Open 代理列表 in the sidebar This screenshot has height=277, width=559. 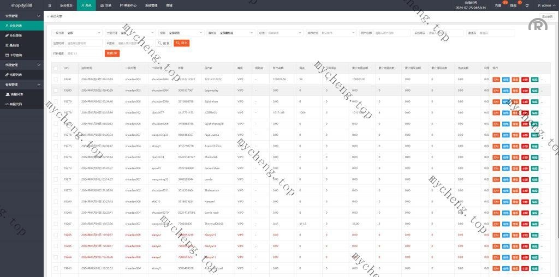point(16,74)
